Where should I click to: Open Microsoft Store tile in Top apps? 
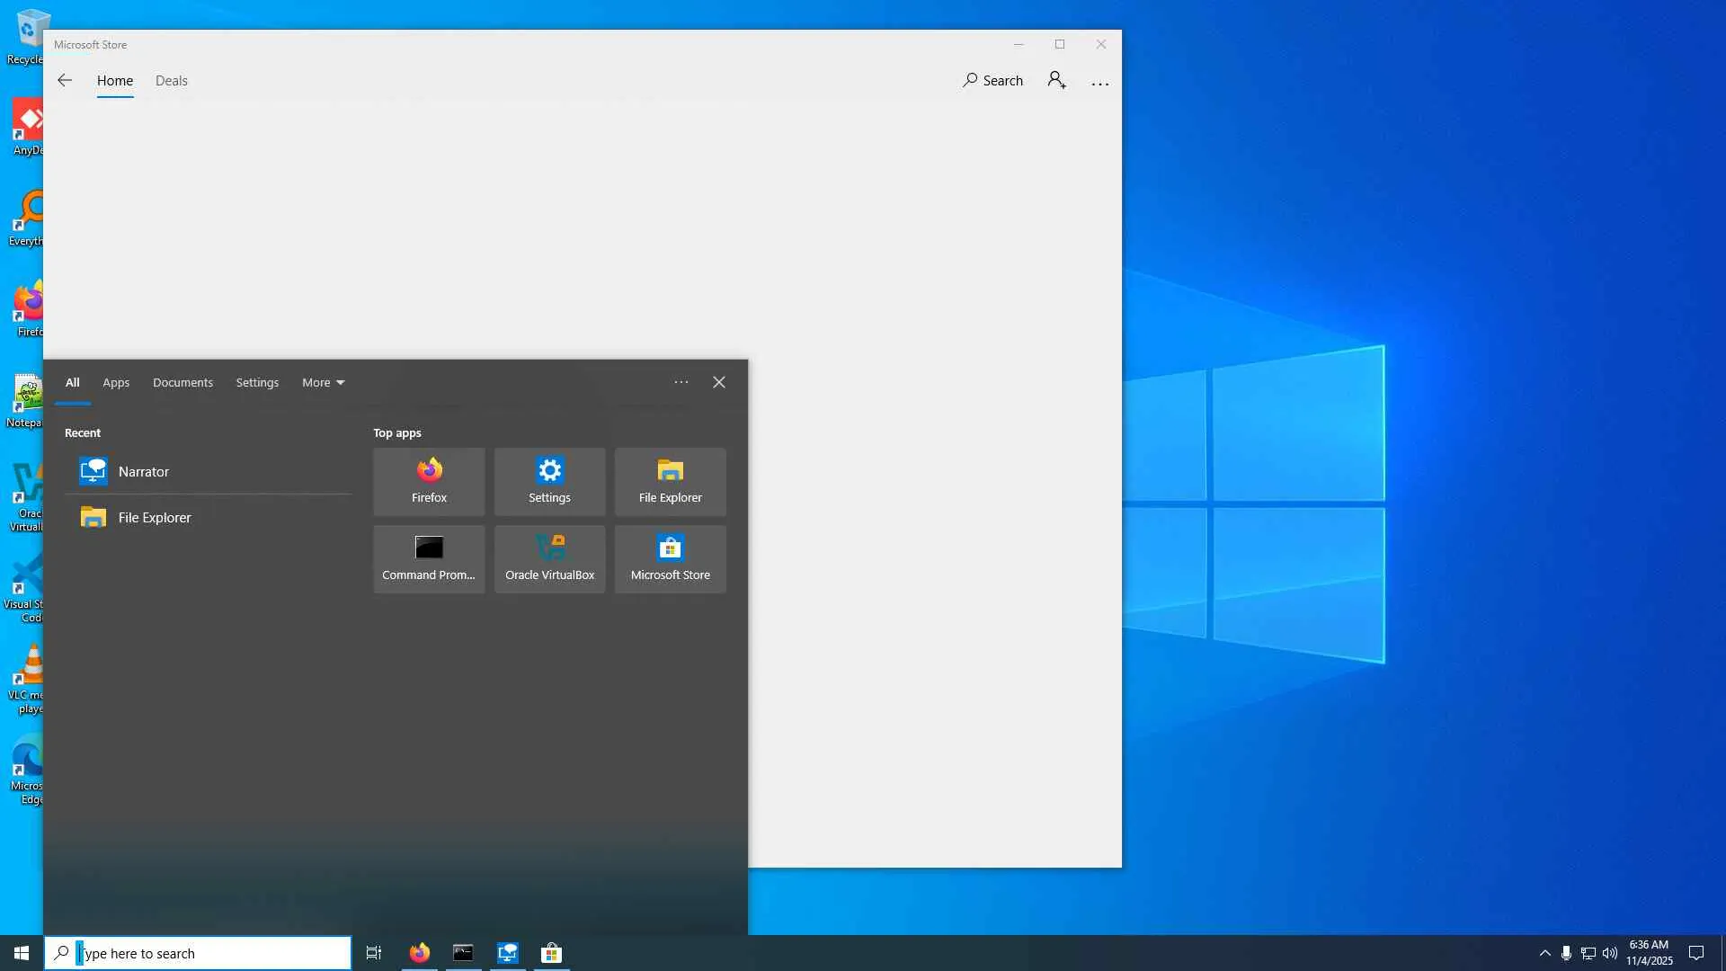tap(670, 558)
